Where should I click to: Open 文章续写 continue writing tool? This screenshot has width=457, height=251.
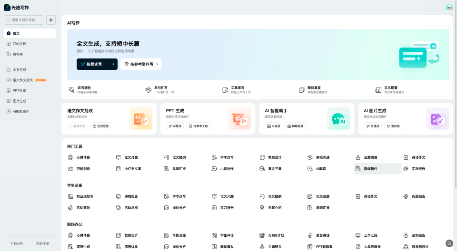point(237,90)
